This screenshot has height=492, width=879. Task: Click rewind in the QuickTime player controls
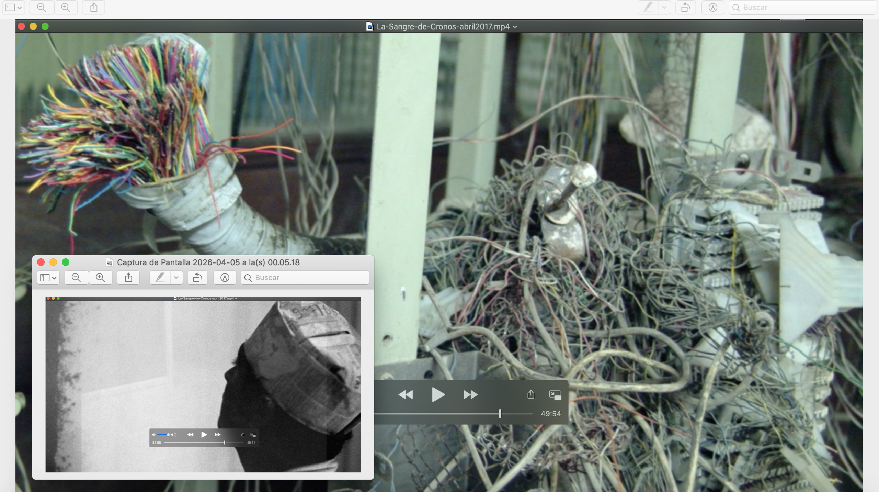(x=406, y=394)
